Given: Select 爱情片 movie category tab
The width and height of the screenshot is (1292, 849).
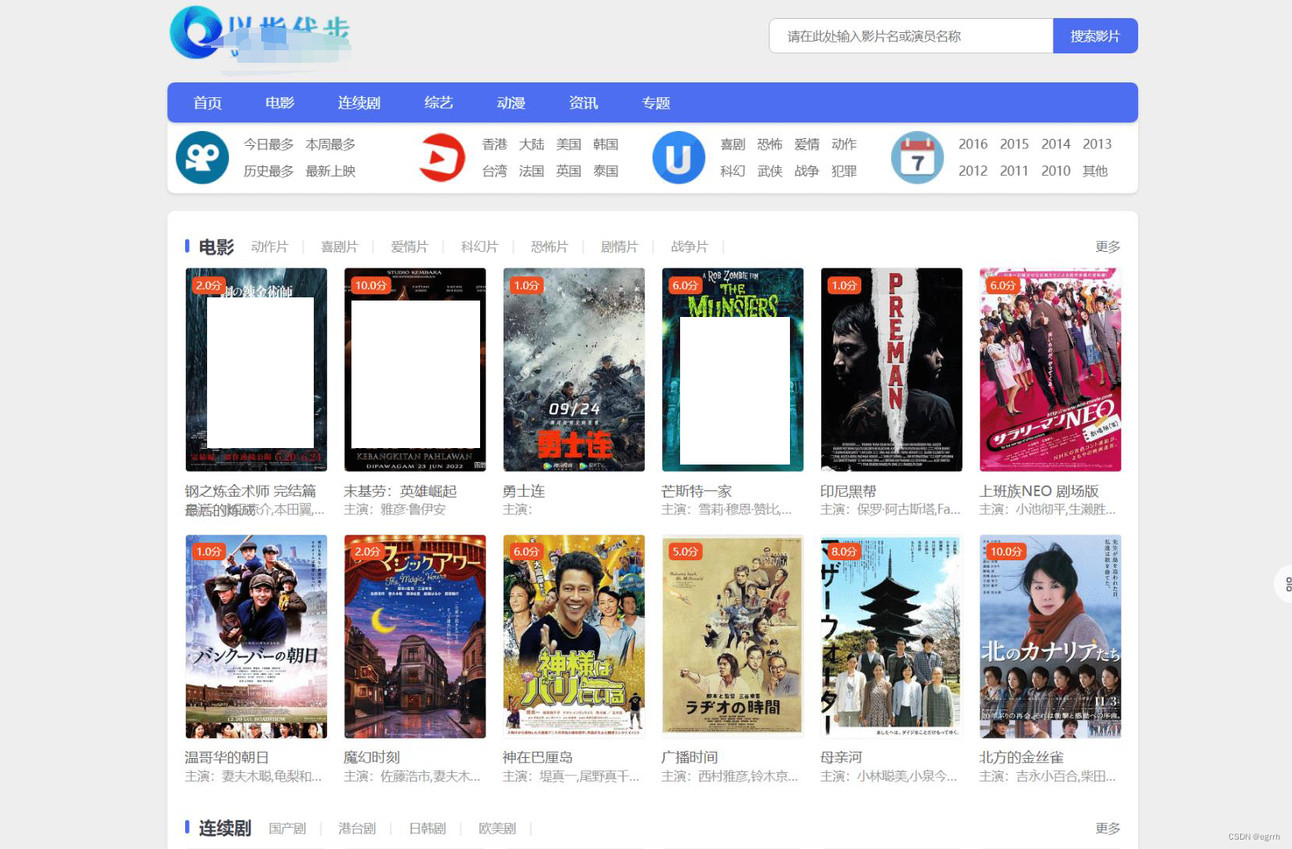Looking at the screenshot, I should (409, 247).
